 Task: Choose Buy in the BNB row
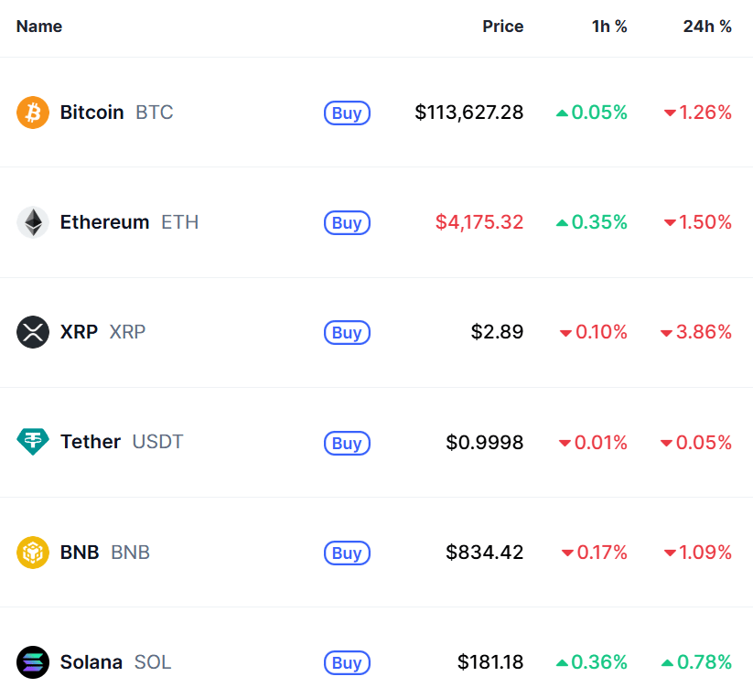(347, 553)
